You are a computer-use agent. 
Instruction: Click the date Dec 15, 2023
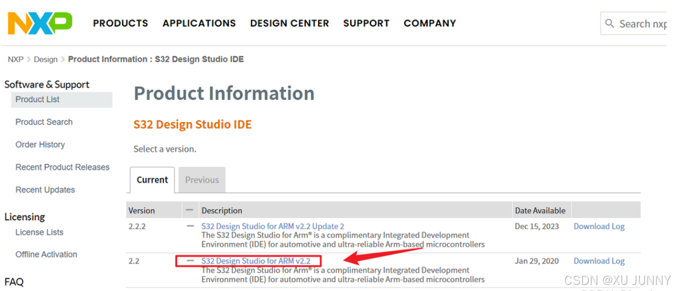[x=537, y=226]
